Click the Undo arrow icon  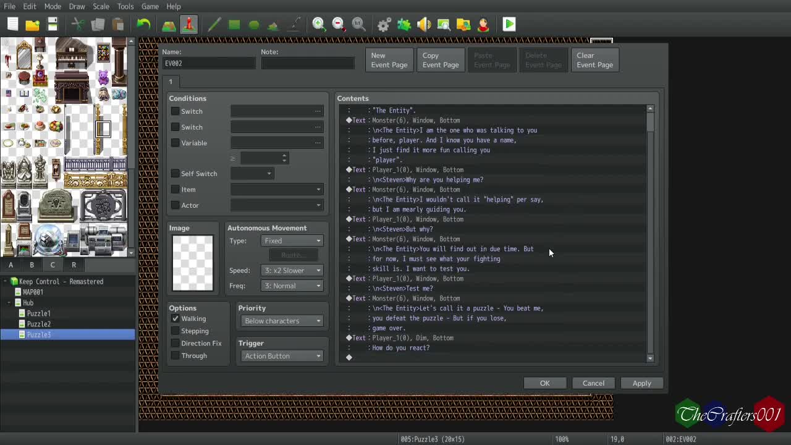click(x=144, y=24)
